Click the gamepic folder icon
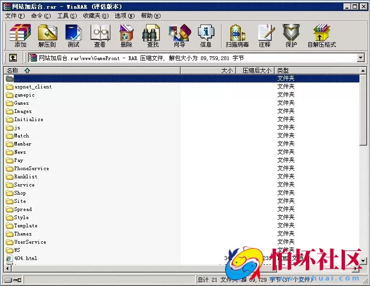 coord(10,95)
